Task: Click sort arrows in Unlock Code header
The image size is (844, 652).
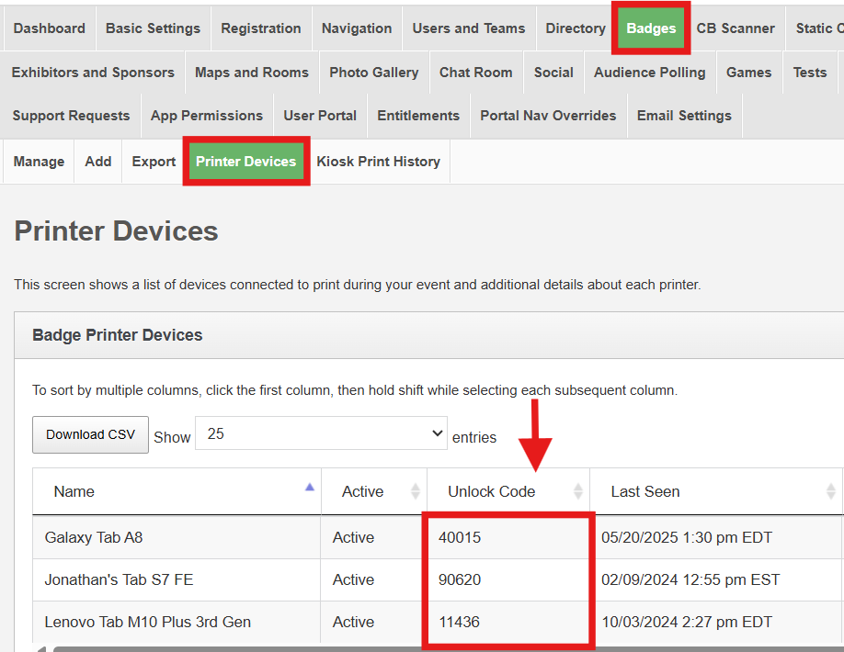Action: tap(577, 491)
